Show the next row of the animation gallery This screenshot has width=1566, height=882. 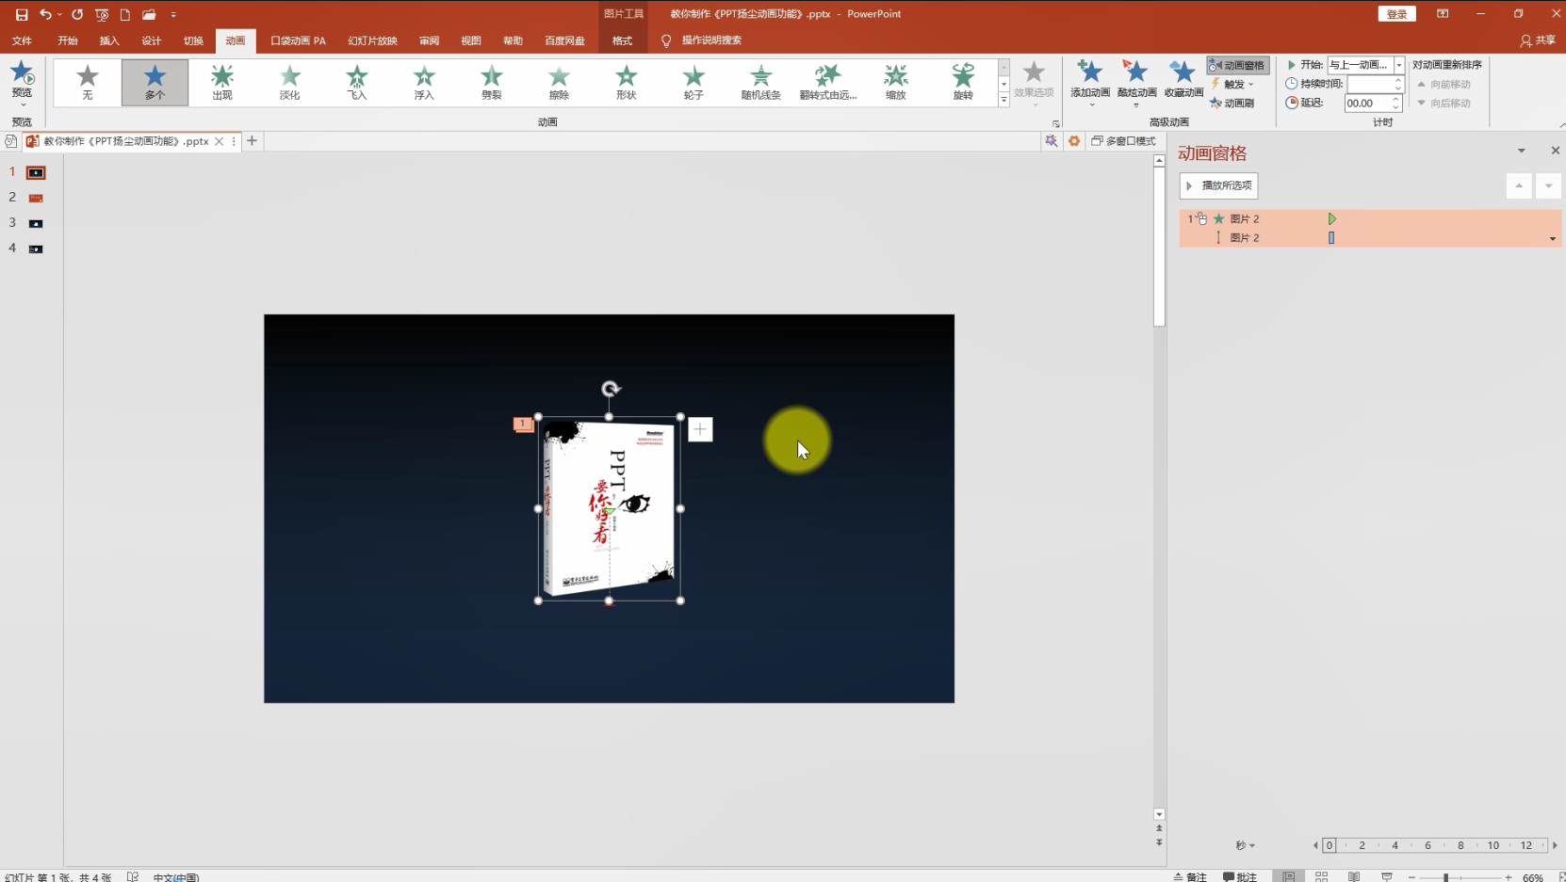coord(1003,84)
